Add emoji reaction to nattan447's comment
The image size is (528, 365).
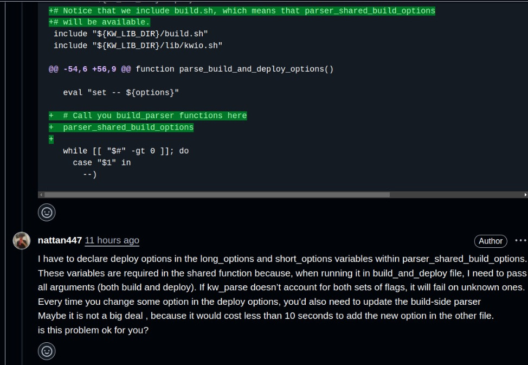point(47,351)
